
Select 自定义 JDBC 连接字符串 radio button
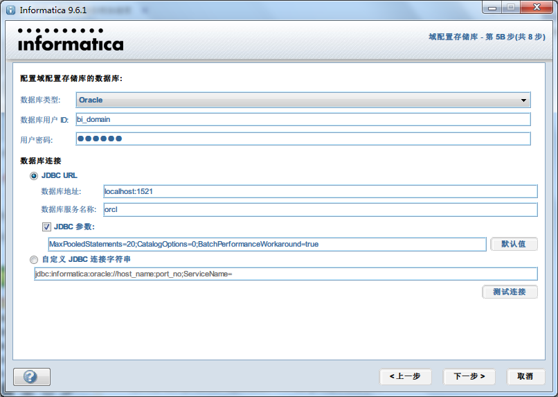[x=34, y=260]
